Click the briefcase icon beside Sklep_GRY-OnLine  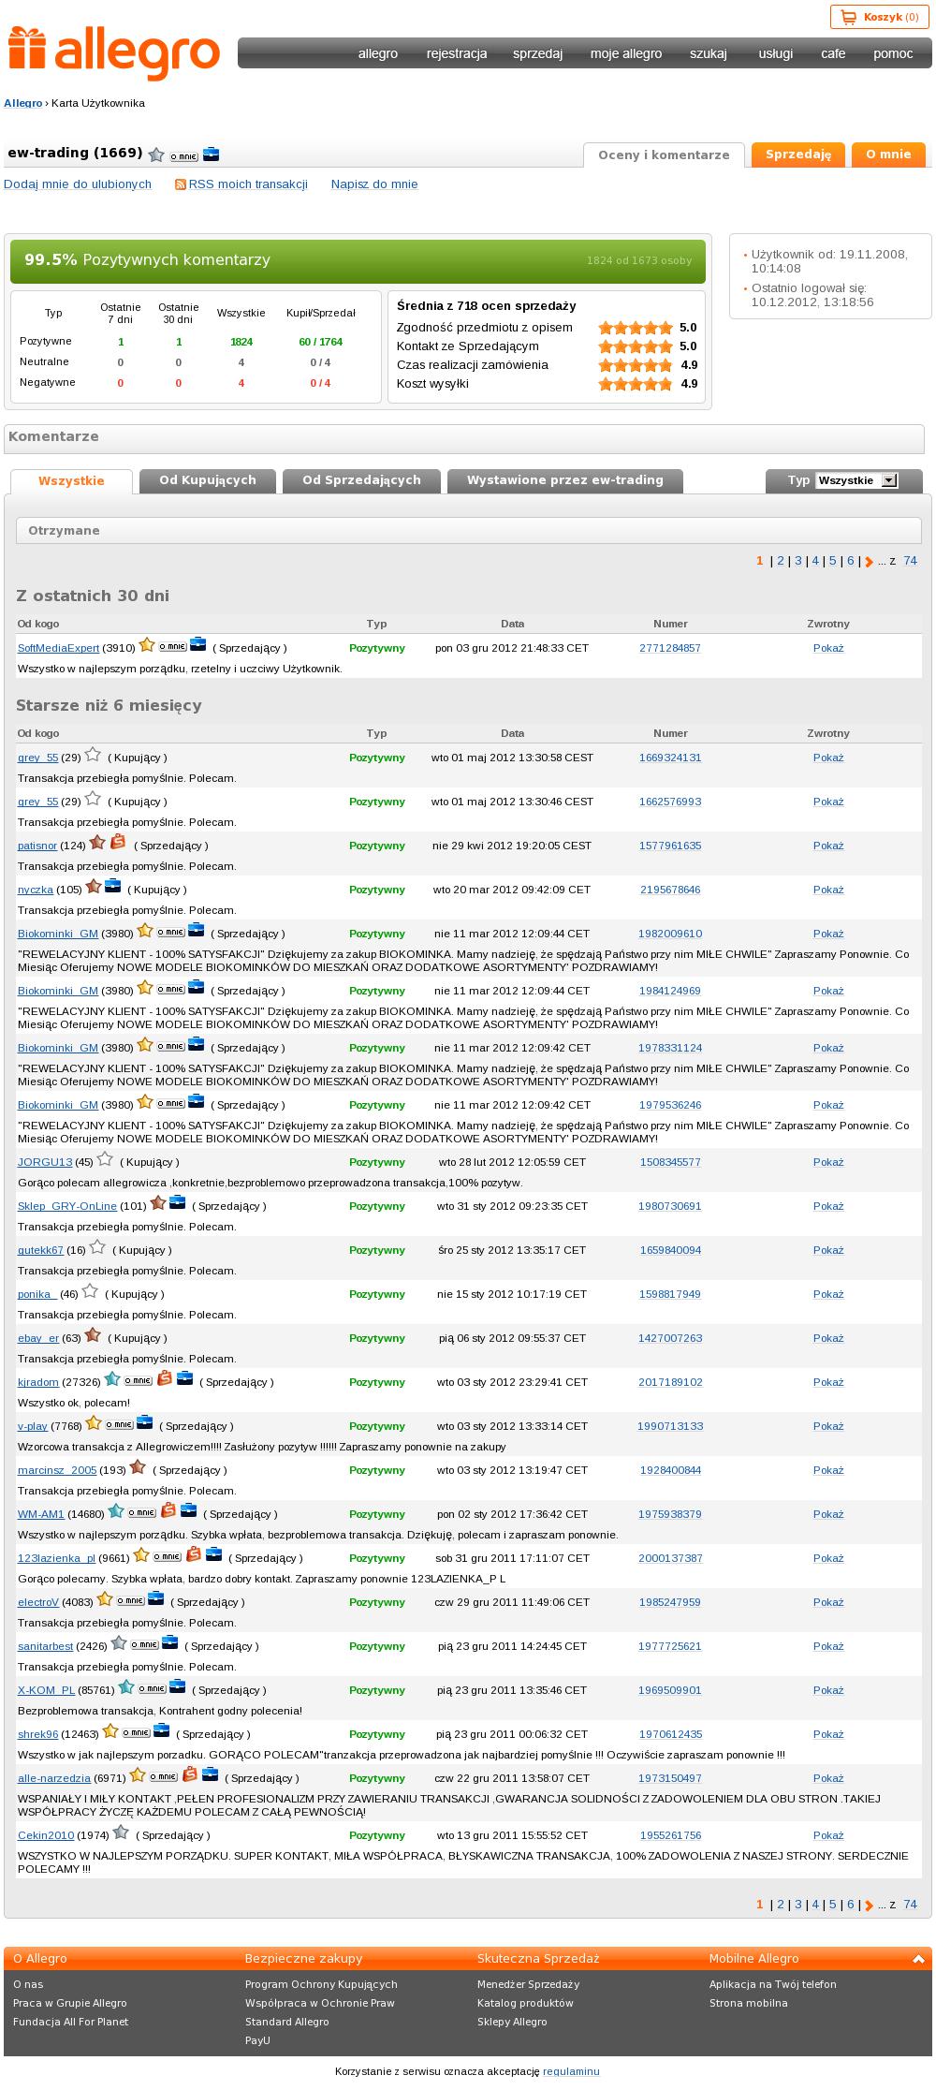[x=177, y=1202]
